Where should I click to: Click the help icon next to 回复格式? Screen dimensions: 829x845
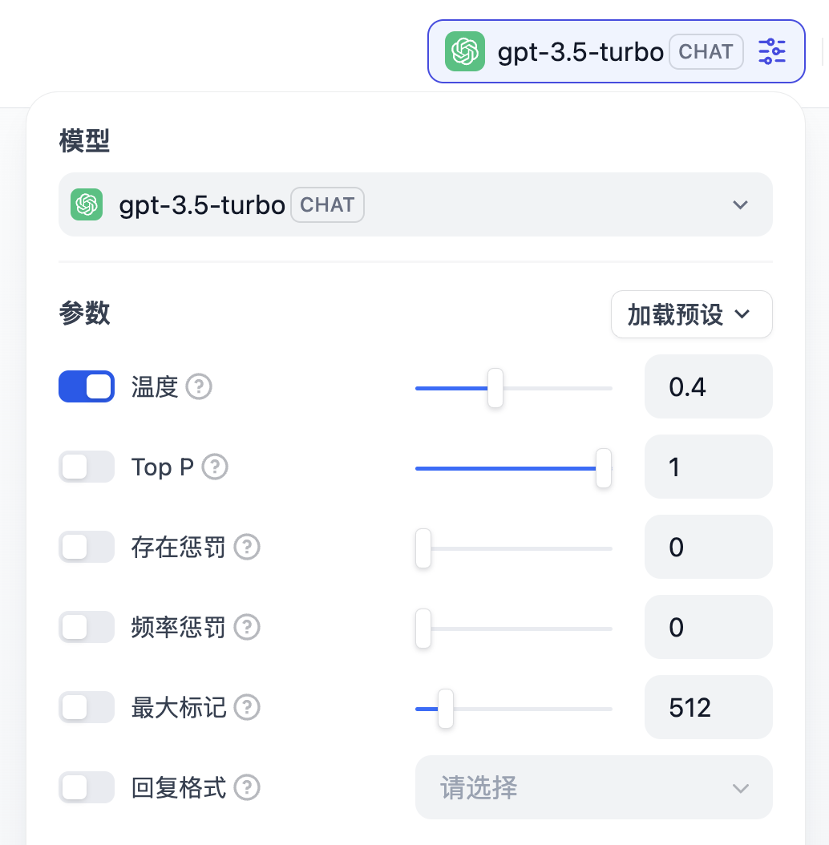click(247, 788)
